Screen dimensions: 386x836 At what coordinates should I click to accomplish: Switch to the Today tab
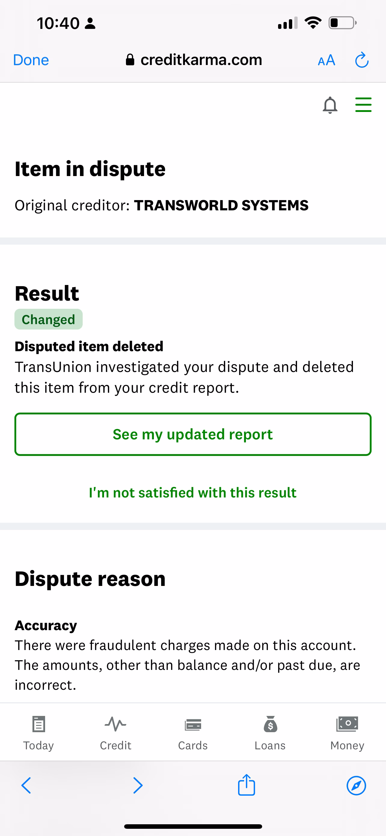[x=38, y=733]
